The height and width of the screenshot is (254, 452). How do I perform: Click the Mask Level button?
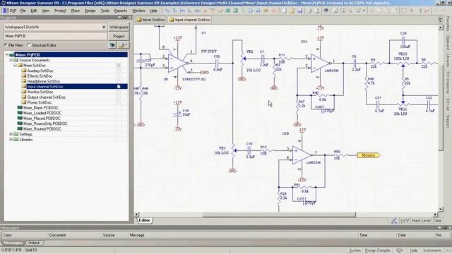[421, 221]
